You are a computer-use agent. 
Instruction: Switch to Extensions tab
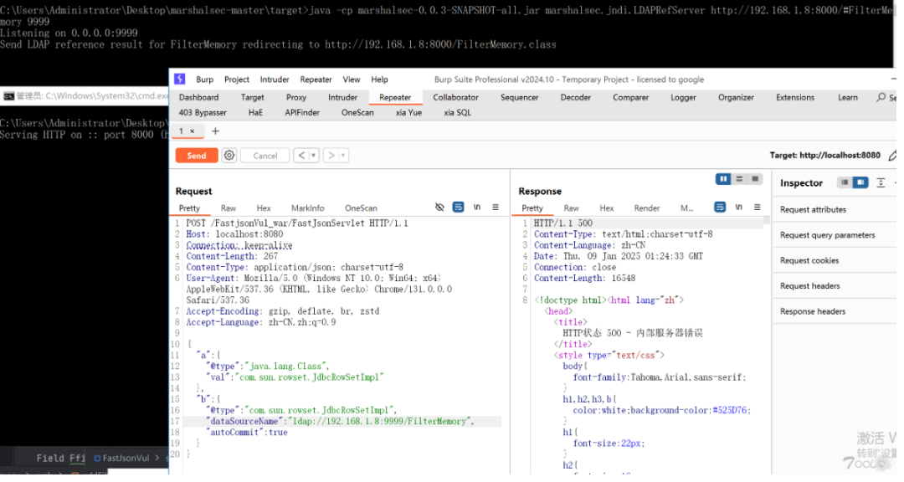tap(795, 97)
